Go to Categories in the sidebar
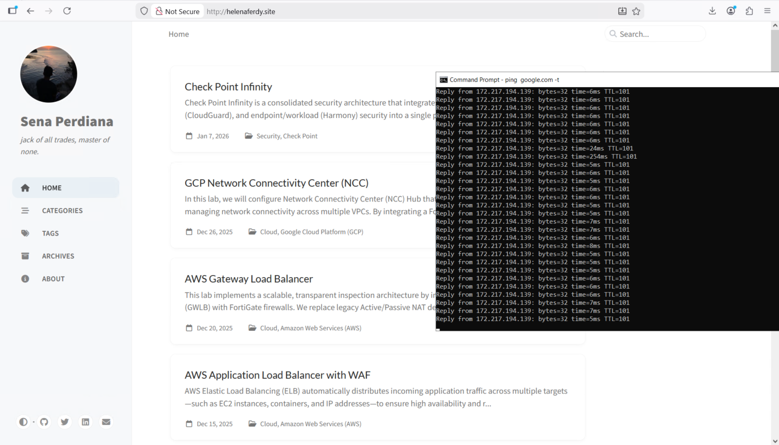Viewport: 779px width, 445px height. pos(62,211)
